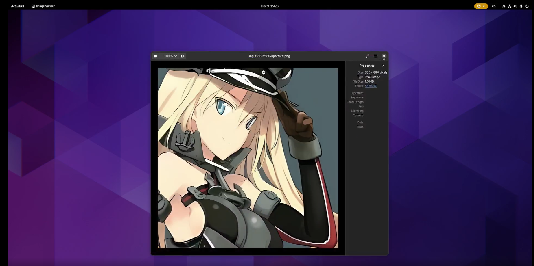Click the zoom in plus icon
534x266 pixels.
point(182,56)
